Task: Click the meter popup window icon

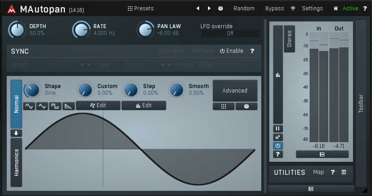Action: [278, 137]
